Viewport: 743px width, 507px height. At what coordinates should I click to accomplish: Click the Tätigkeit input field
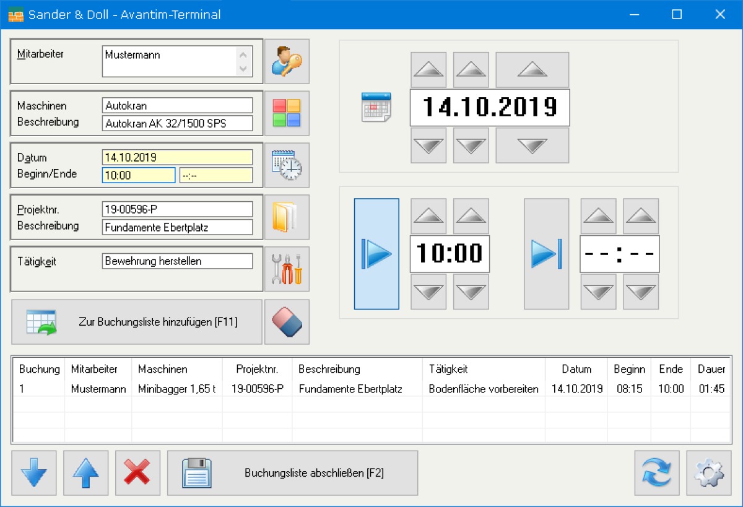(177, 261)
